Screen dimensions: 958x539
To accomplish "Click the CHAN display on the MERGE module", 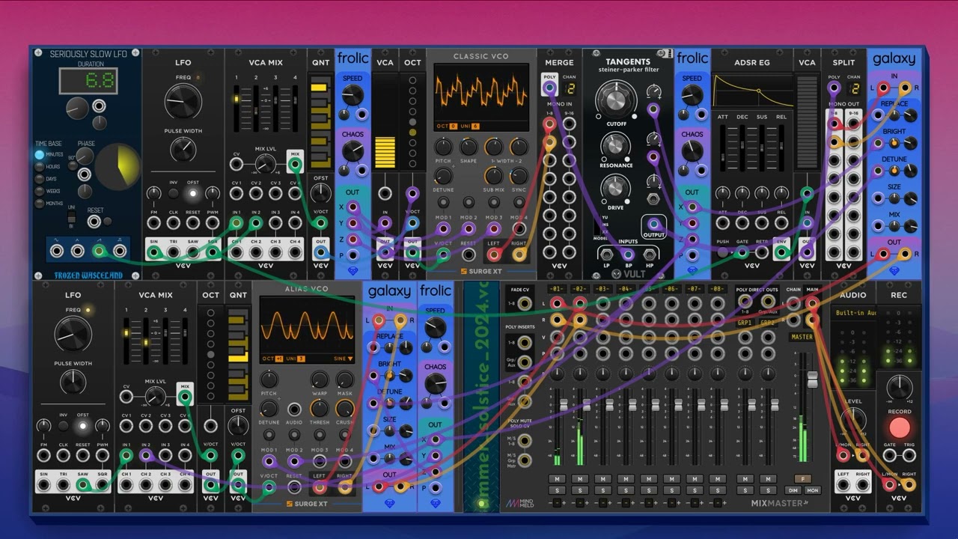I will pyautogui.click(x=569, y=88).
